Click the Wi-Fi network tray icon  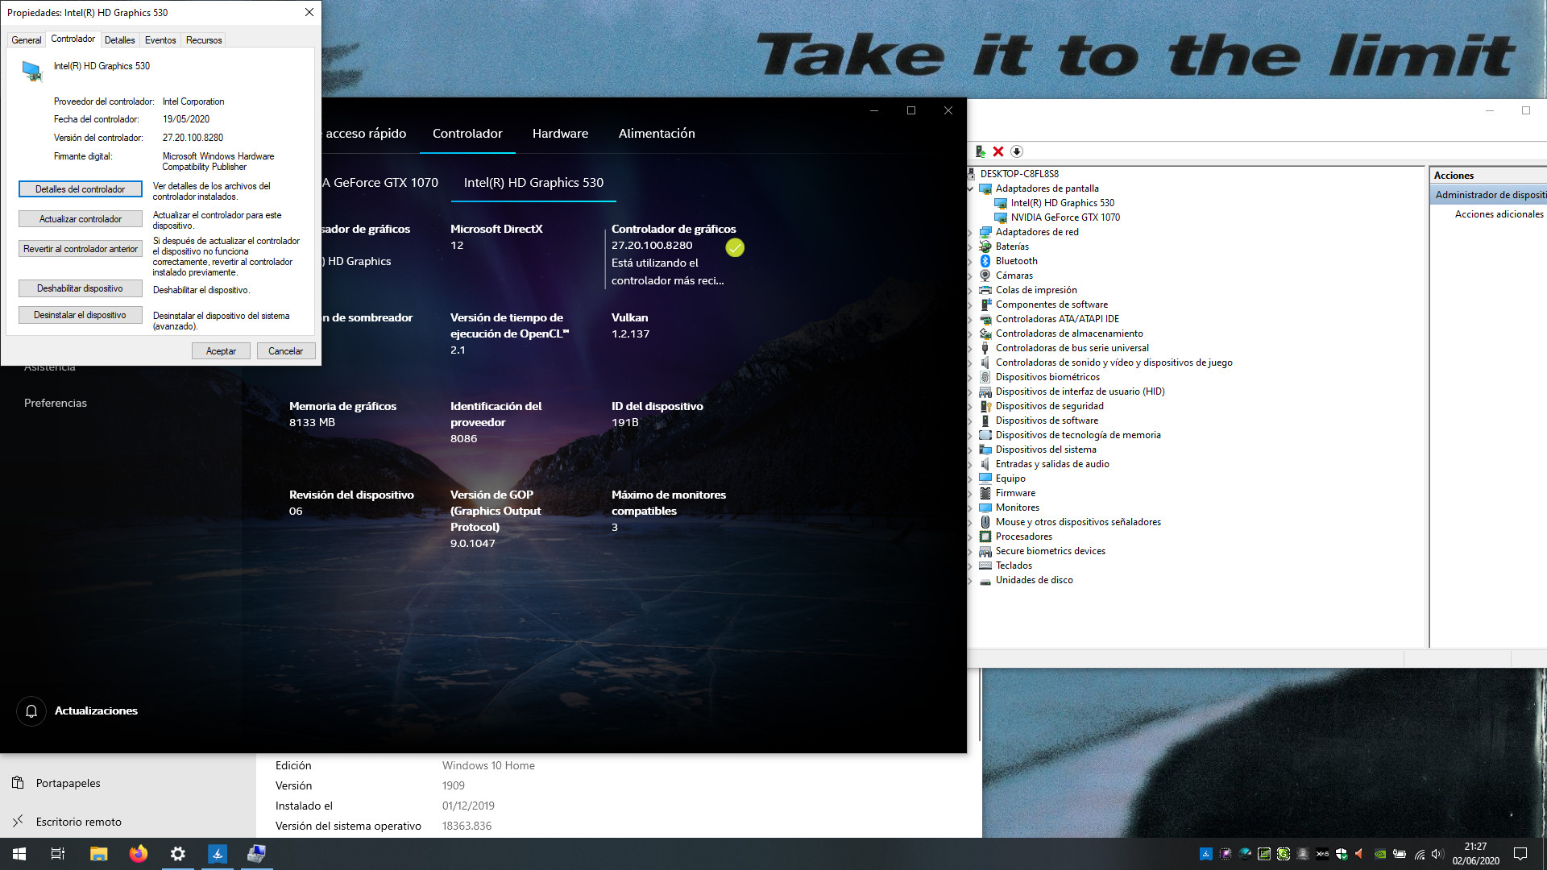point(1420,854)
